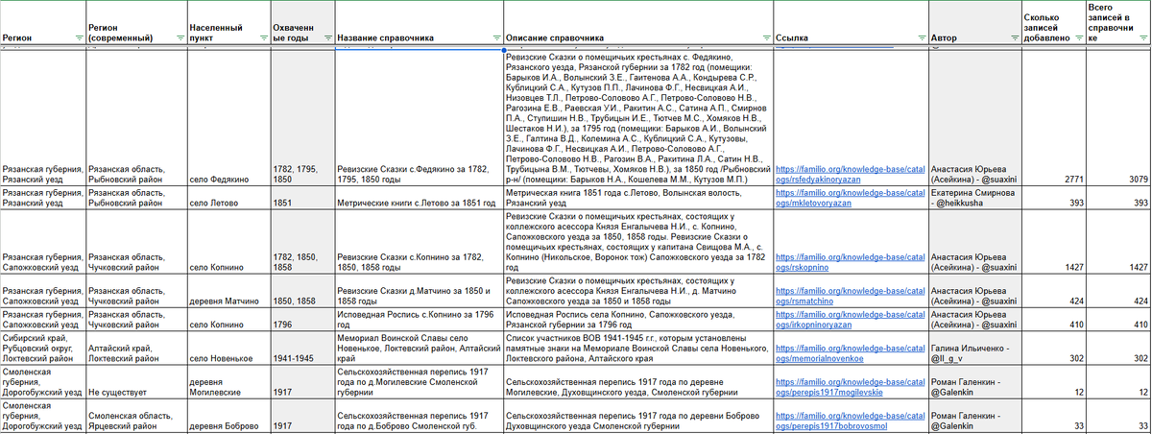Select description cell Список участников ВОВ 1941-1945
The width and height of the screenshot is (1152, 434).
(638, 348)
